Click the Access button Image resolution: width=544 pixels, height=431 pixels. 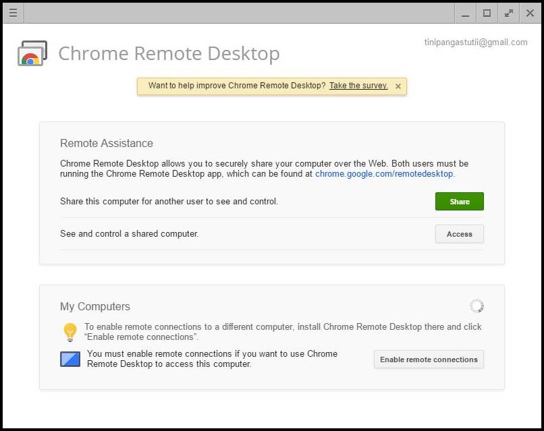tap(460, 234)
